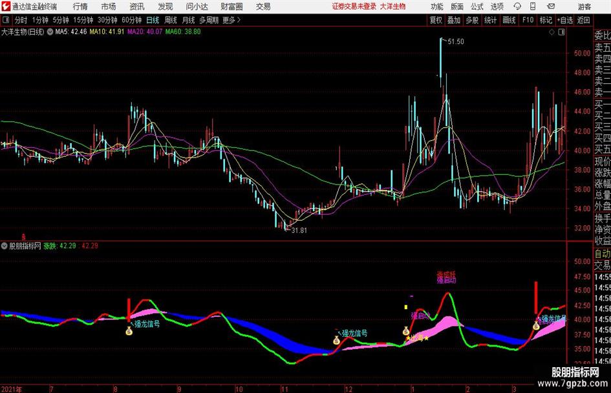The height and width of the screenshot is (393, 611).
Task: Open the mail envelope icon
Action: [x=551, y=6]
